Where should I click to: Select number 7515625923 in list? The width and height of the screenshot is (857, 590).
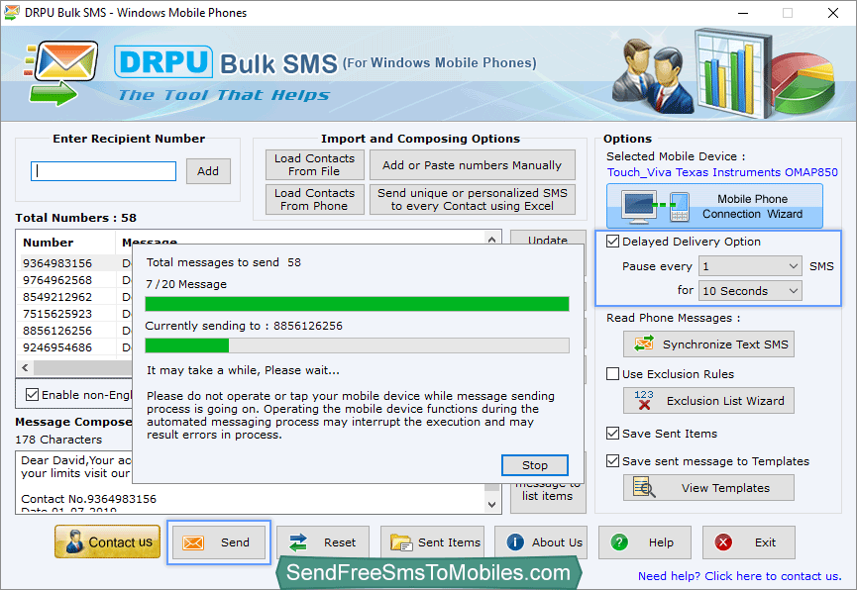coord(57,314)
